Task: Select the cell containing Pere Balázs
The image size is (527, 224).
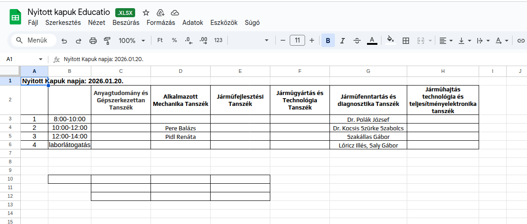Action: coord(180,128)
